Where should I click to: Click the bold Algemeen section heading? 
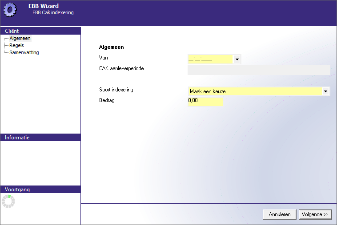coord(111,47)
